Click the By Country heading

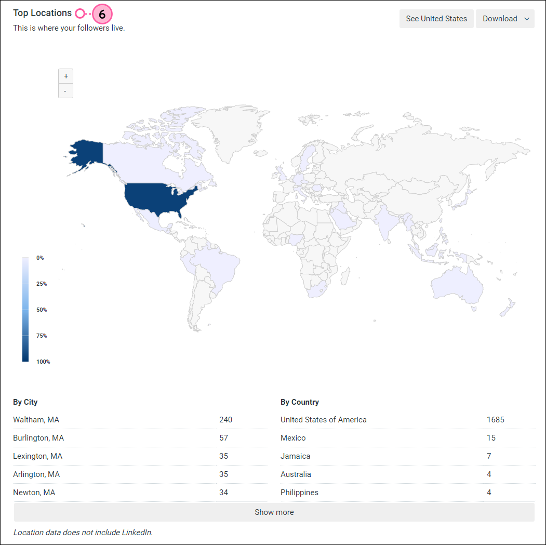(x=300, y=402)
